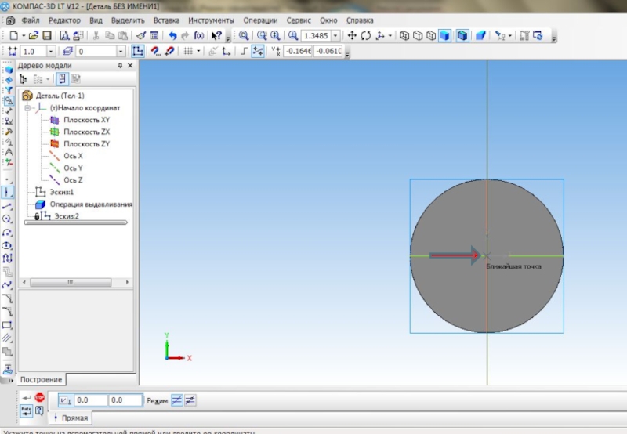Image resolution: width=627 pixels, height=434 pixels.
Task: Select the Circle tool in side toolbar
Action: tap(7, 219)
